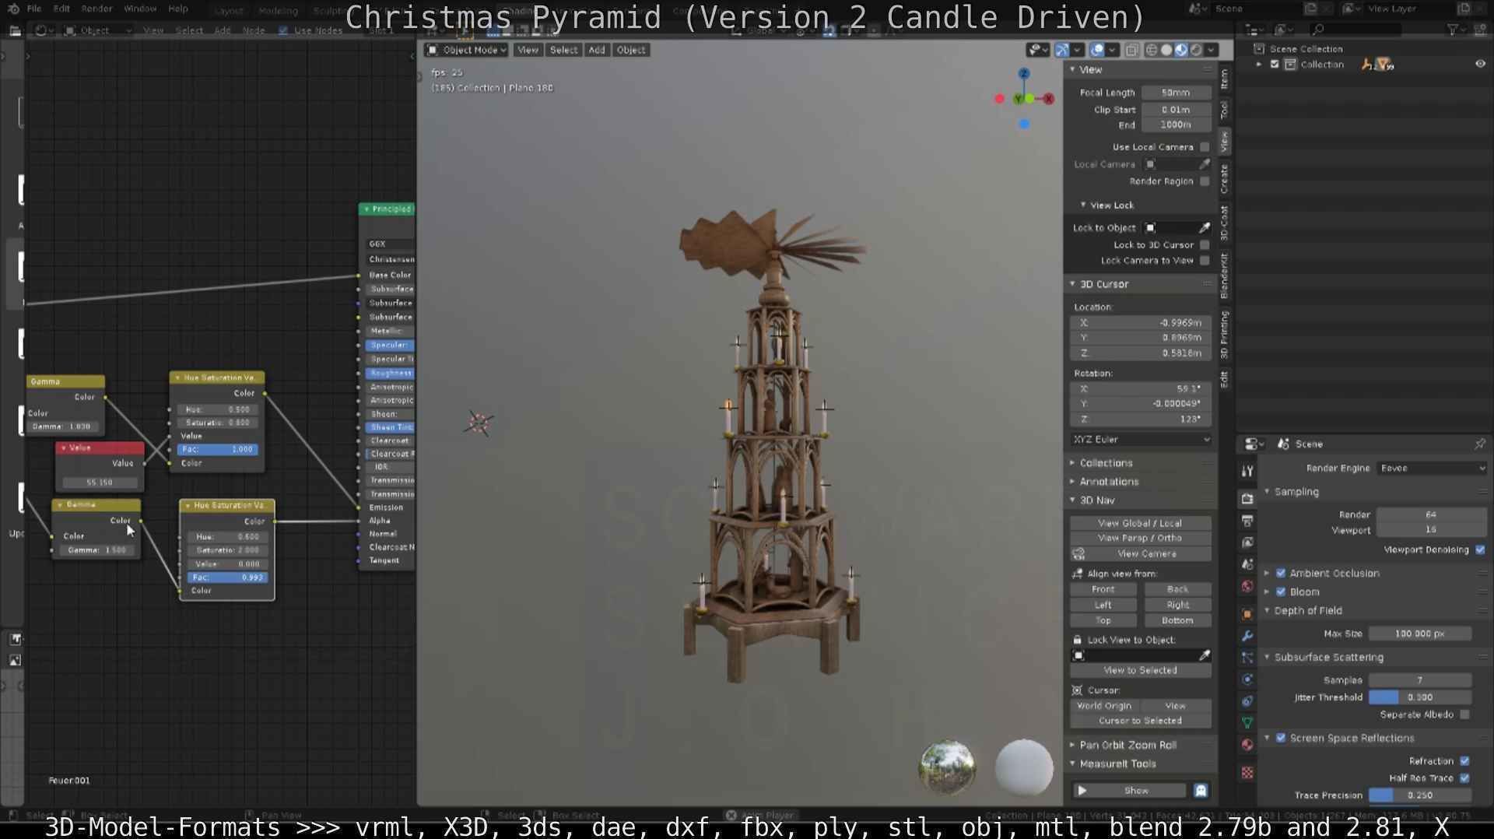Uncheck the Collection exclude checkbox
Image resolution: width=1494 pixels, height=839 pixels.
click(1275, 65)
